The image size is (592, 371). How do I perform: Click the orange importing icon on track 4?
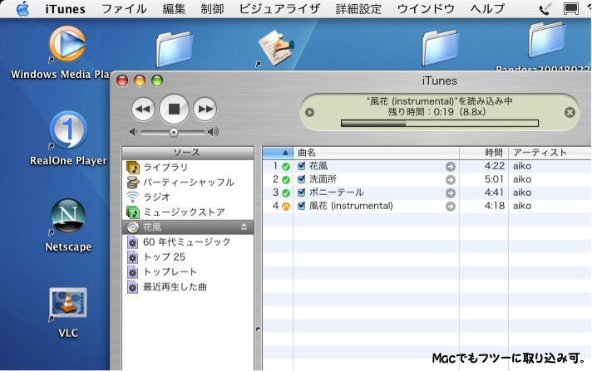click(x=286, y=206)
